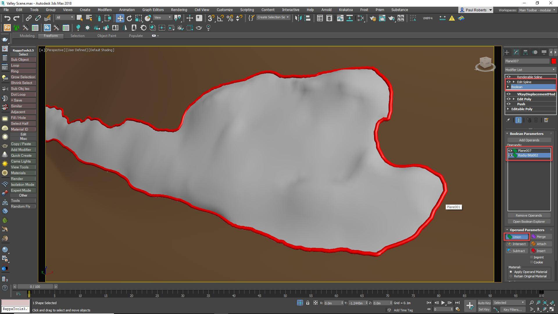Activate the Snaps Toggle icon
Image resolution: width=558 pixels, height=314 pixels.
click(x=211, y=18)
